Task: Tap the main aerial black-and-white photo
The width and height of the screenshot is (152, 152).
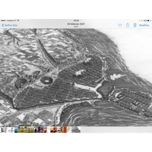Action: click(76, 77)
